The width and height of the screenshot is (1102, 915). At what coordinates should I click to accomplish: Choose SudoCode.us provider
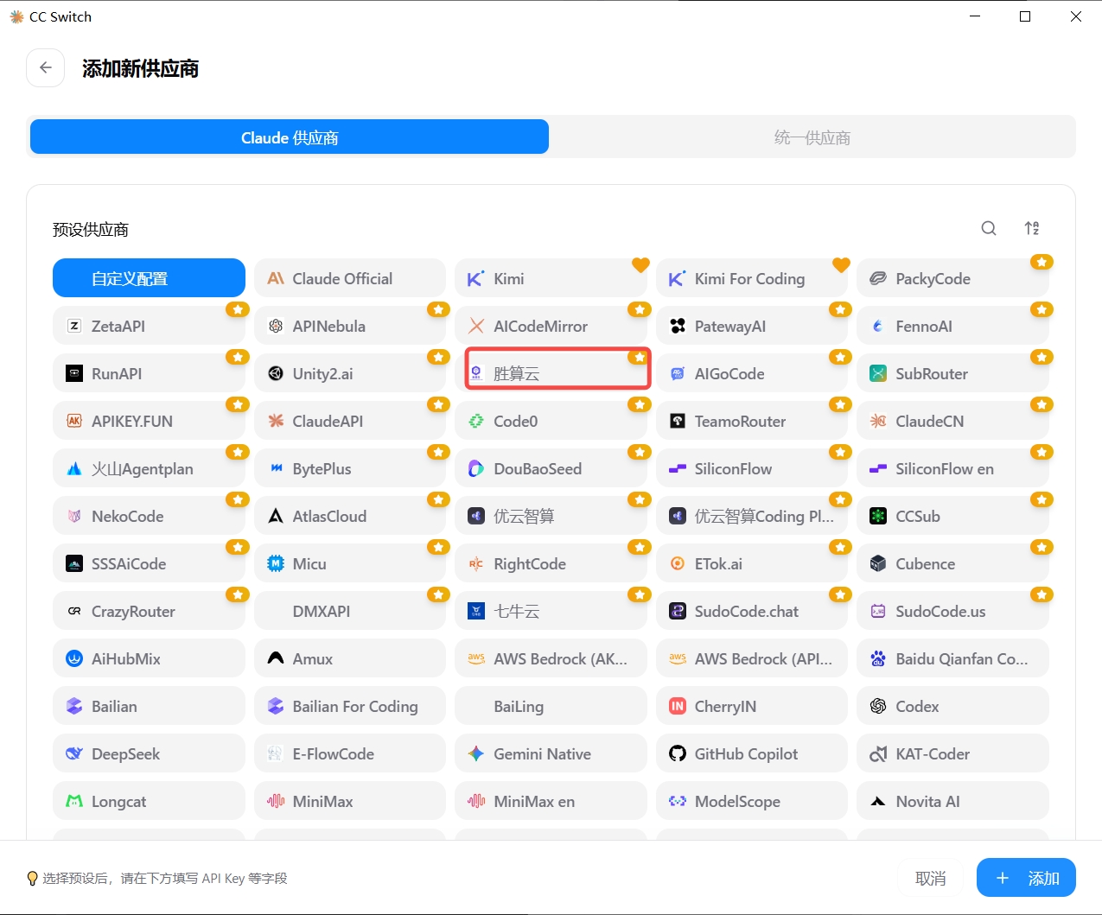[952, 611]
